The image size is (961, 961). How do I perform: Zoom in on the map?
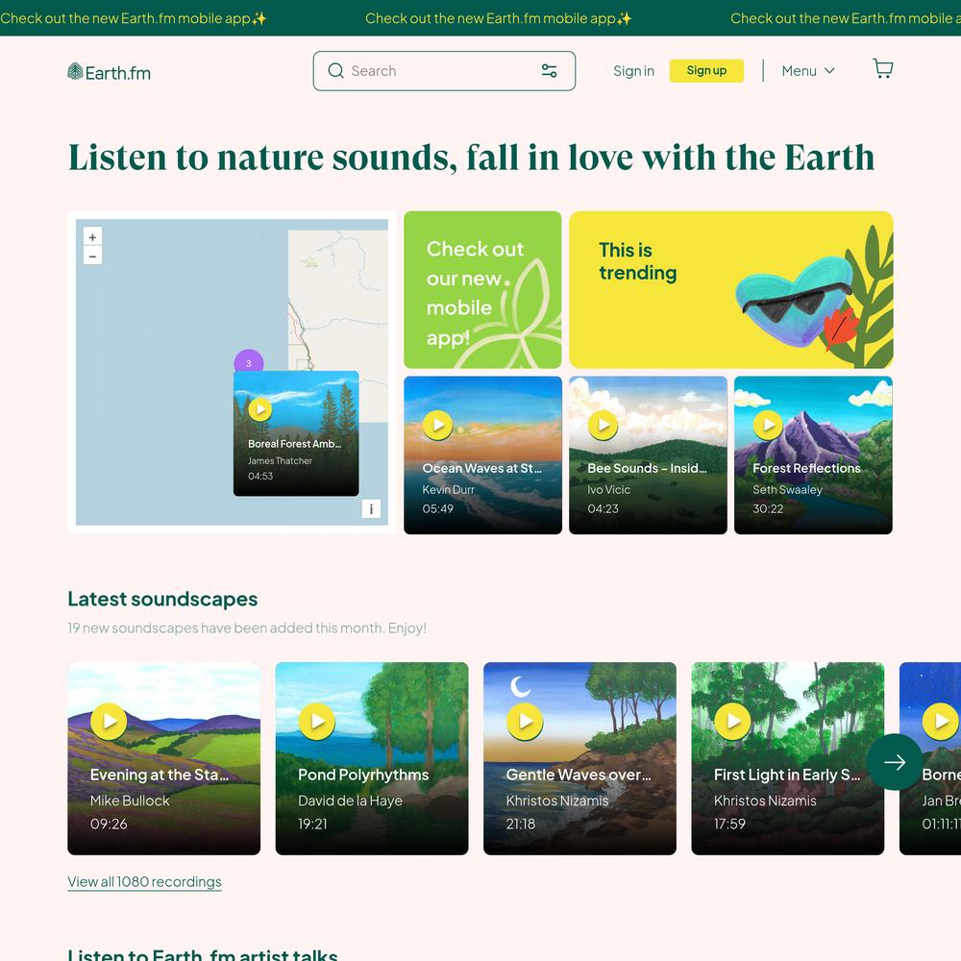coord(92,237)
